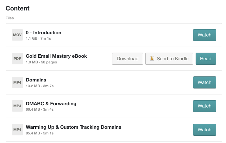The width and height of the screenshot is (226, 143).
Task: Select the 0 - Introduction file title
Action: [x=44, y=32]
